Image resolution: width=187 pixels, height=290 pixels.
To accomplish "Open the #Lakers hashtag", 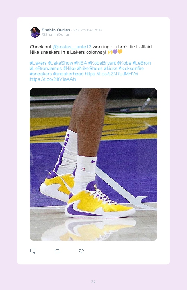I will pyautogui.click(x=38, y=63).
